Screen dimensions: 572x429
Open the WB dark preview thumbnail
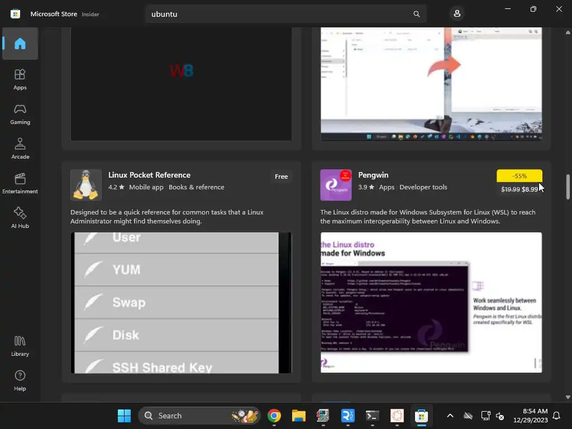pos(181,84)
